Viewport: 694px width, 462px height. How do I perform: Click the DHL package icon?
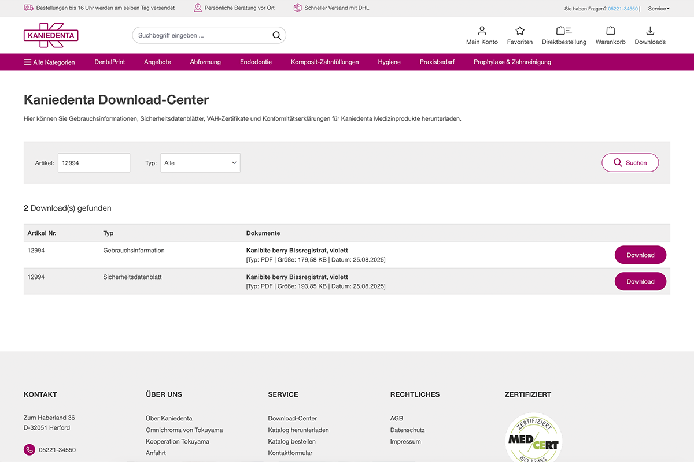click(x=297, y=8)
